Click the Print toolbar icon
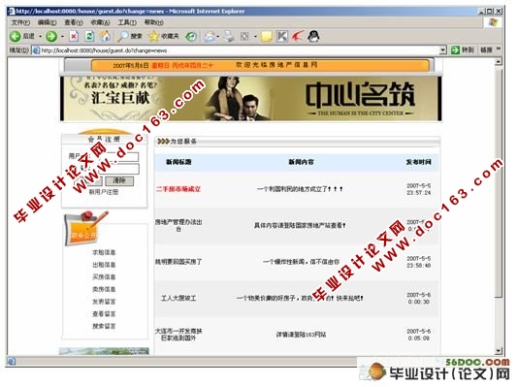Image resolution: width=518 pixels, height=387 pixels. coord(228,36)
